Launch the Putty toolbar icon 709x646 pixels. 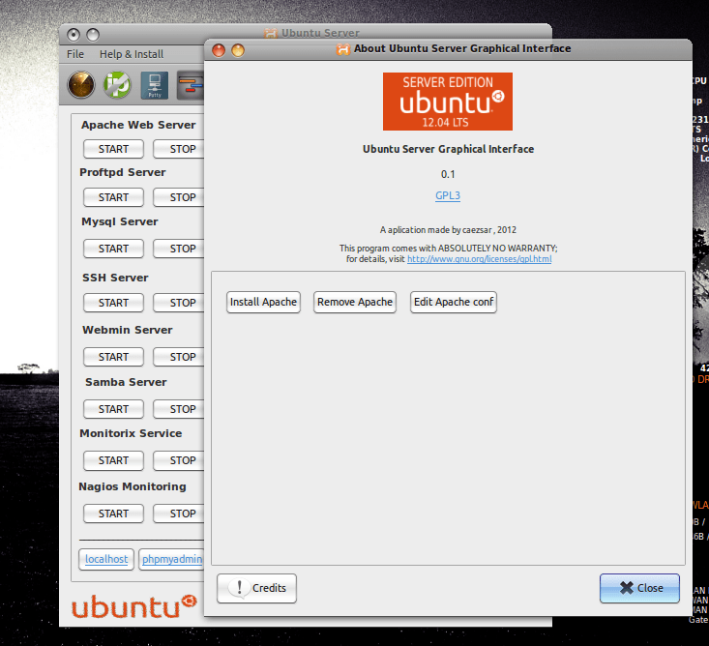click(x=155, y=85)
